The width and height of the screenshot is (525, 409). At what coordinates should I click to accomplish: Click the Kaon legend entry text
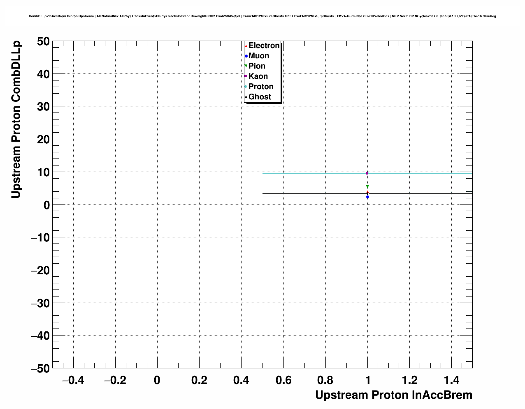pos(258,76)
